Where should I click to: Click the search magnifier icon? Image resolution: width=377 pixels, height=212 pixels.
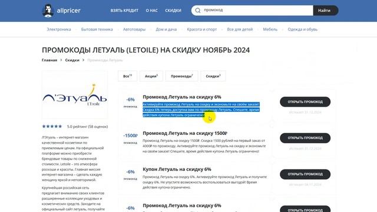click(x=198, y=11)
